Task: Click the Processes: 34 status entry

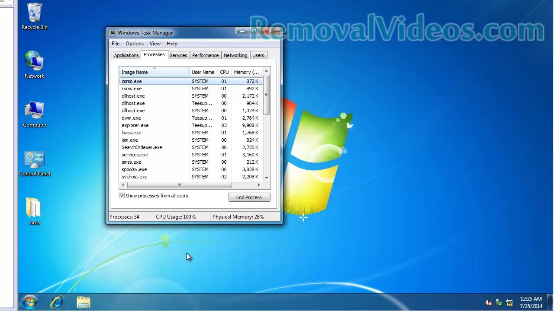Action: [124, 217]
